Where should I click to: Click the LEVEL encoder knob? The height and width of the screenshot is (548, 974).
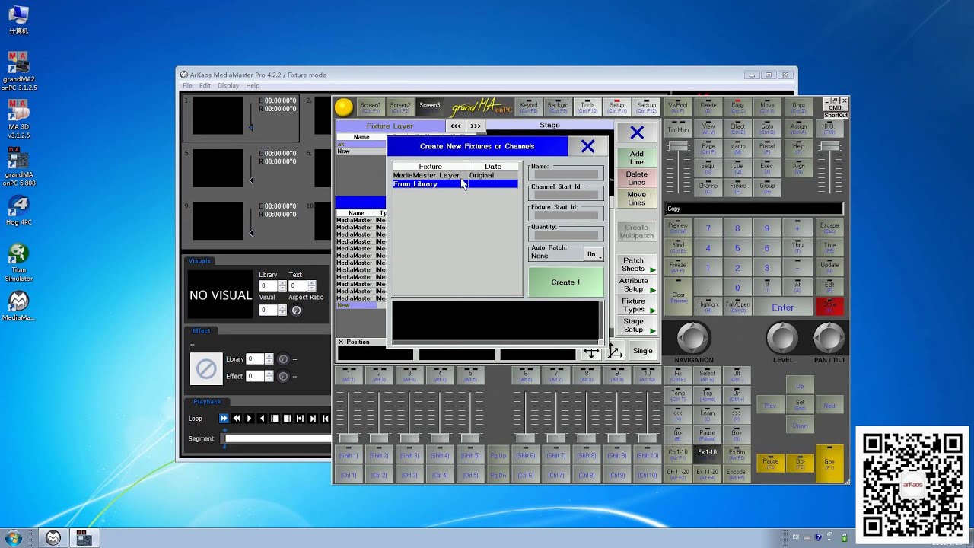782,337
